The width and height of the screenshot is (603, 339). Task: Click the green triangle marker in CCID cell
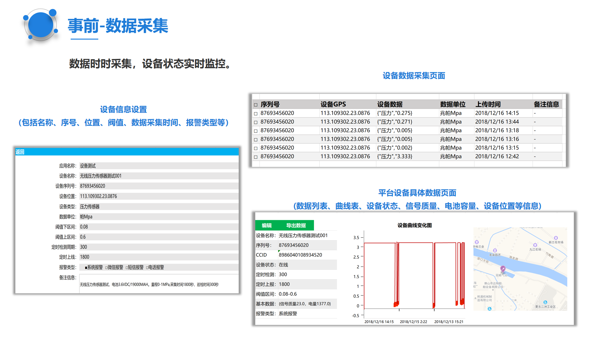279,251
